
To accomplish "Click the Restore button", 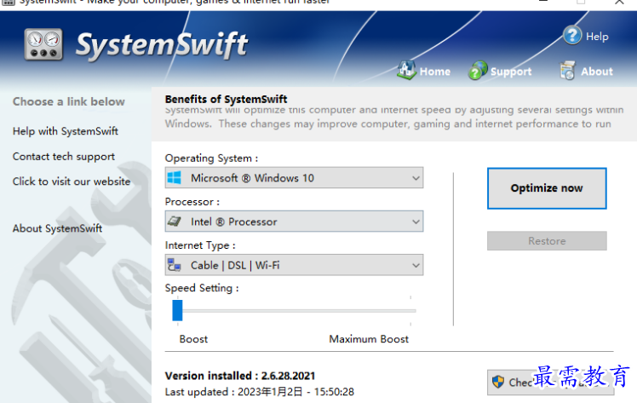I will tap(547, 241).
